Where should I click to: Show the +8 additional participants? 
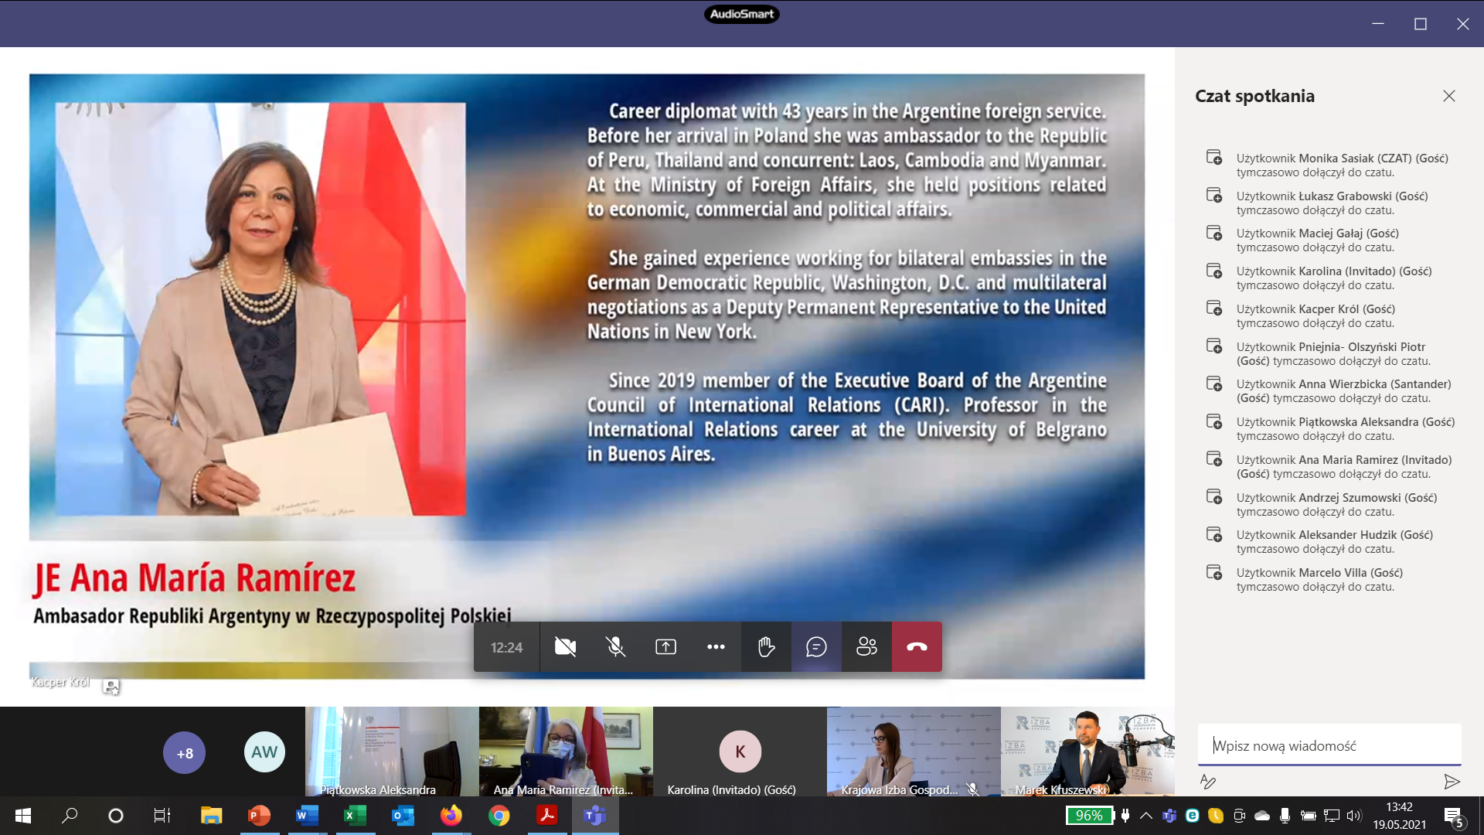[184, 753]
